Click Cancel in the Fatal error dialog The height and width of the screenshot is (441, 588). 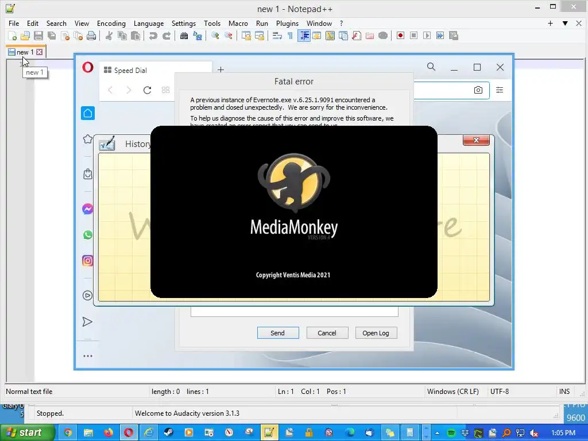tap(327, 333)
